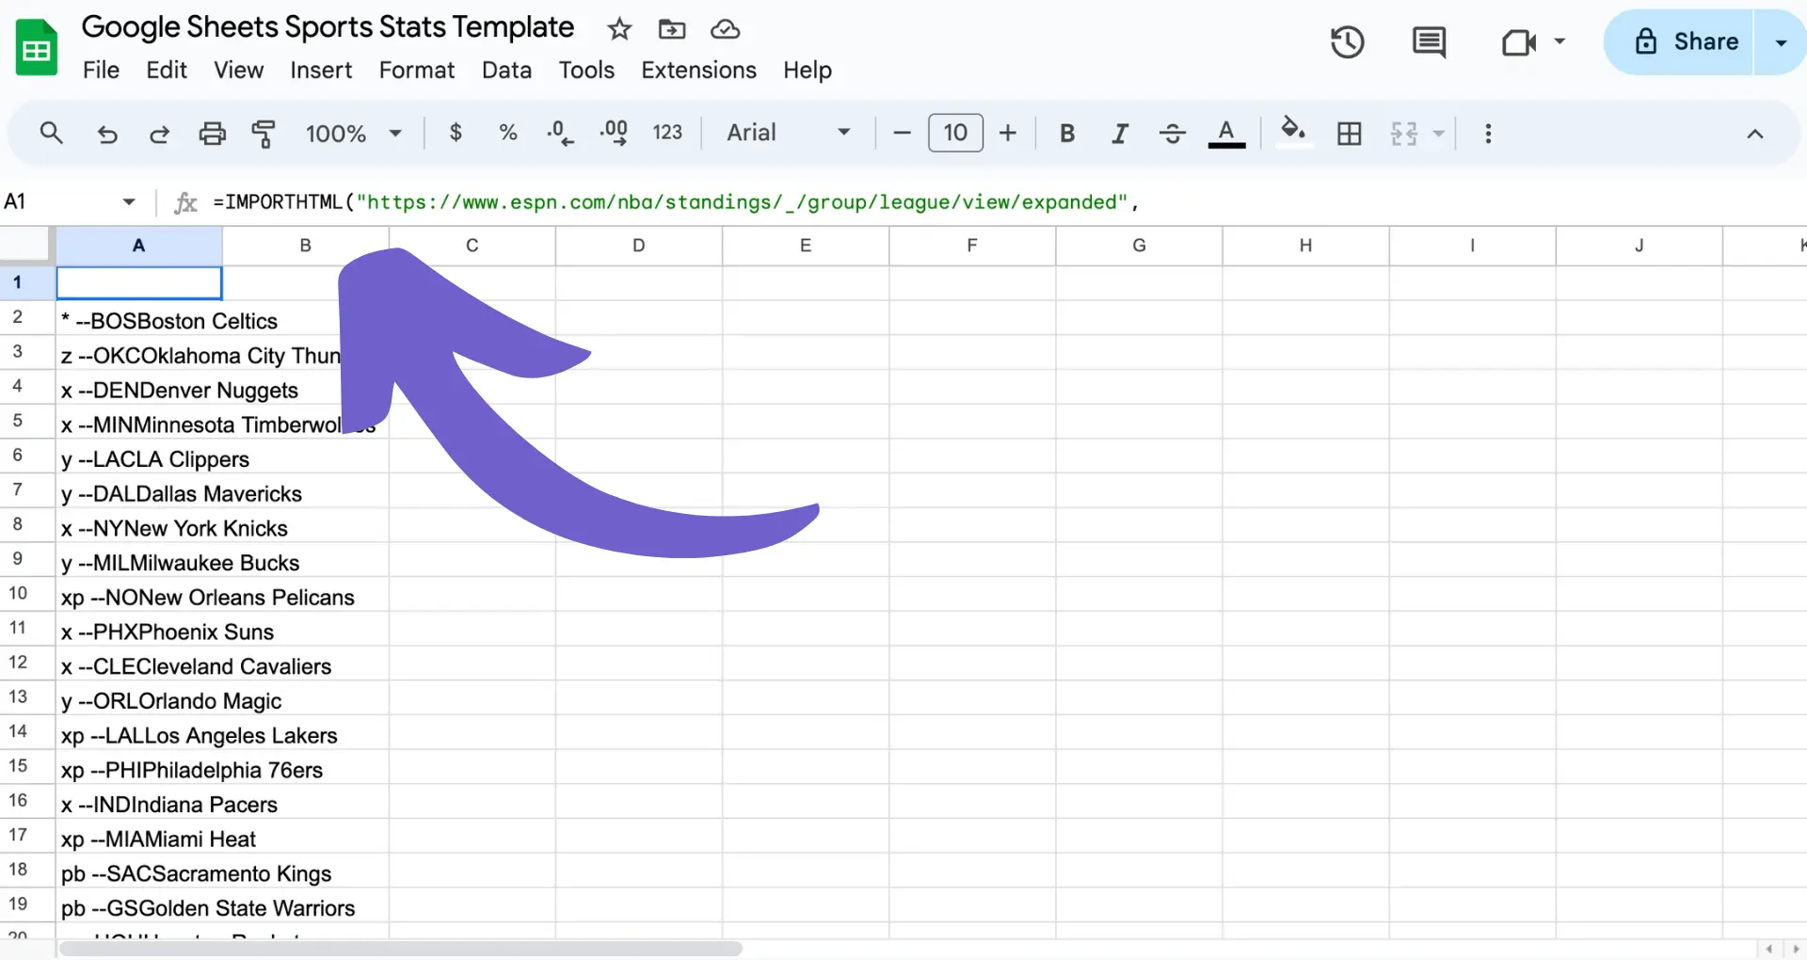Screen dimensions: 1807x960
Task: Click the Share button
Action: (1680, 41)
